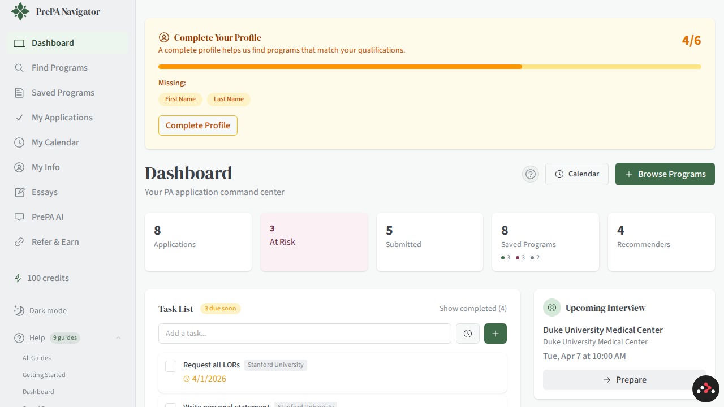Screen dimensions: 724x407
Task: Collapse the Help guides section chevron
Action: [x=118, y=338]
